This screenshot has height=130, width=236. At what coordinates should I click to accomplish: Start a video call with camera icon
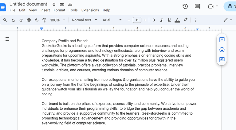[211, 6]
